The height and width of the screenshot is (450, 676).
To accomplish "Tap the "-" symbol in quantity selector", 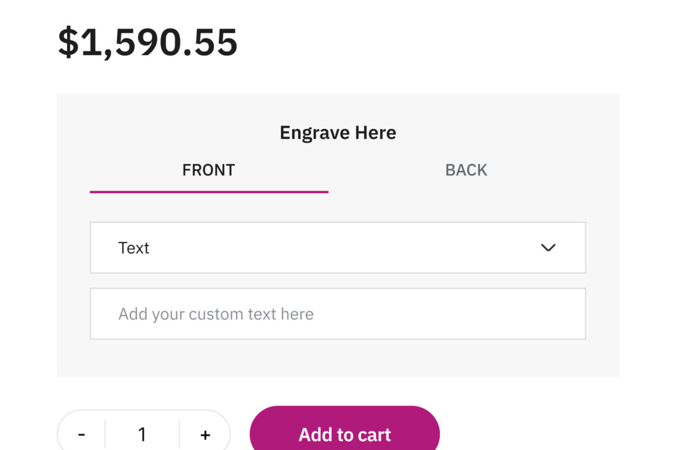I will [82, 434].
